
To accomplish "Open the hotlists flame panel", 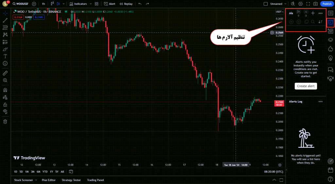I will (330, 49).
